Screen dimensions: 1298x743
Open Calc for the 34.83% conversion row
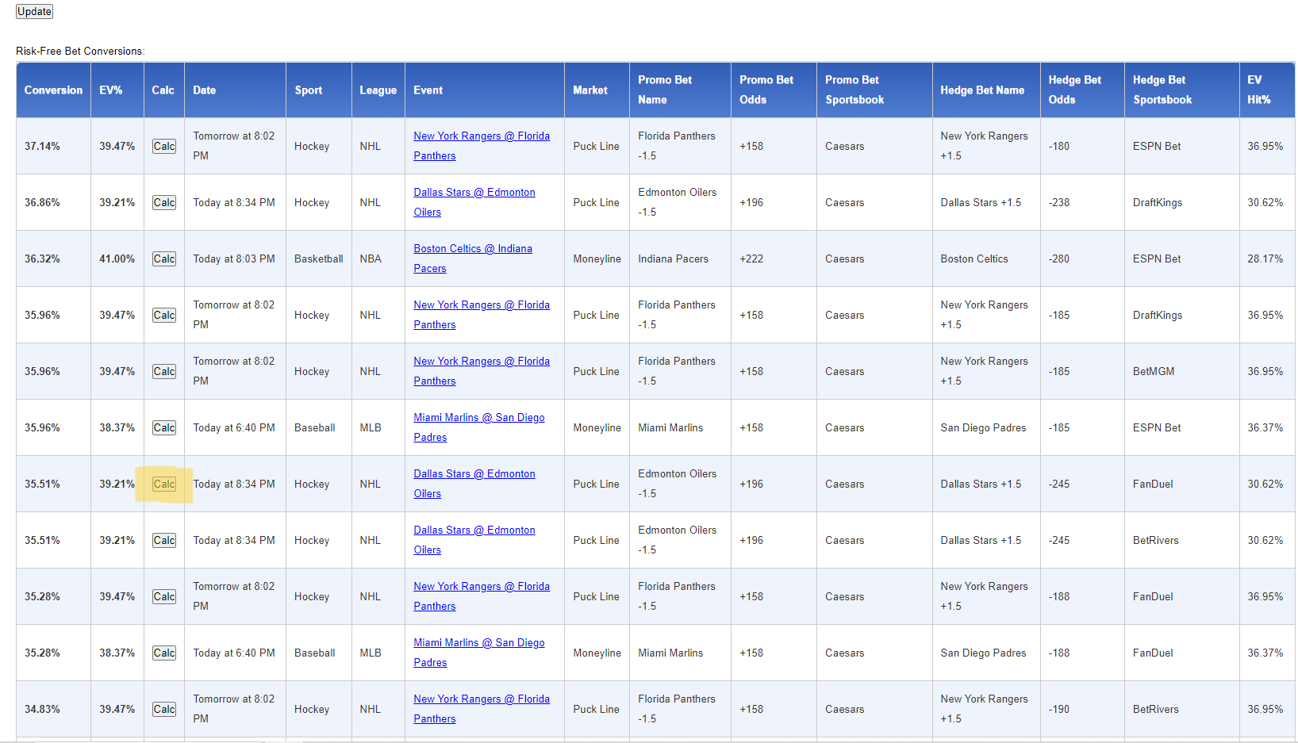pos(164,709)
